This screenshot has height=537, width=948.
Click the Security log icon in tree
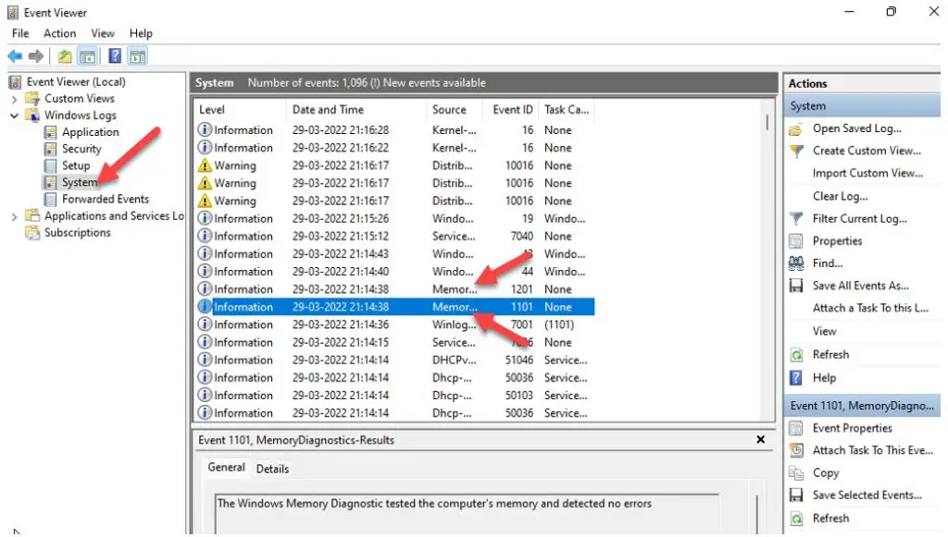point(51,149)
